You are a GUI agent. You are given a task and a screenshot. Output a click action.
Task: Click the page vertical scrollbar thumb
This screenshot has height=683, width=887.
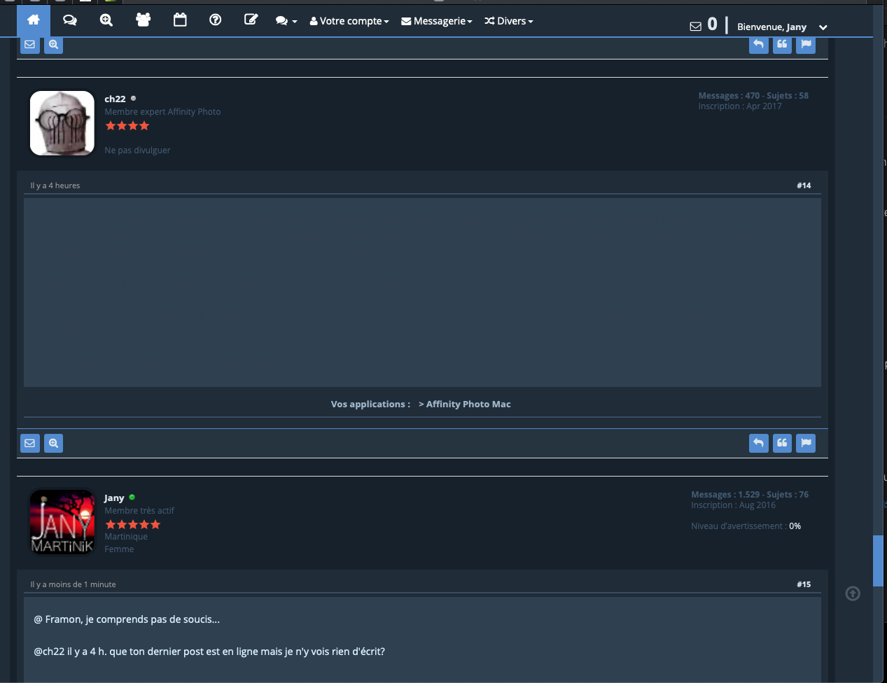click(x=877, y=561)
